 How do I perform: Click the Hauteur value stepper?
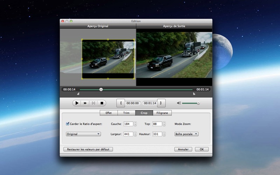pos(164,134)
